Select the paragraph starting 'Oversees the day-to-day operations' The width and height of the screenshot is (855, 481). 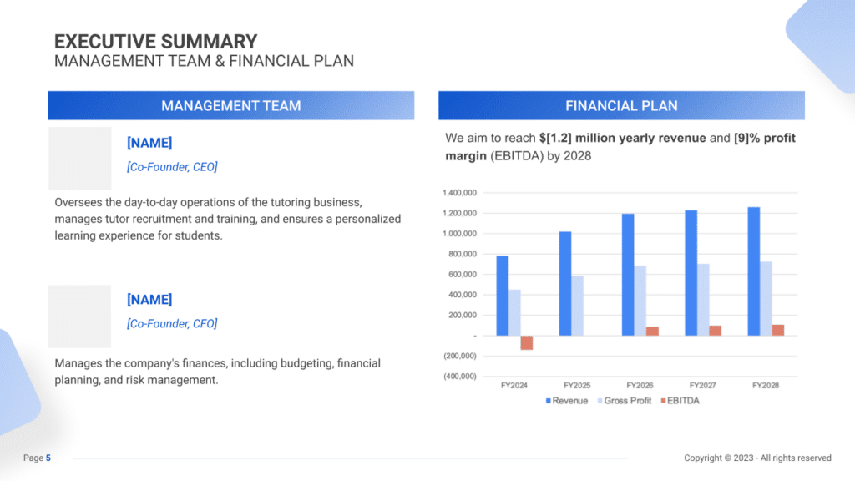click(228, 219)
